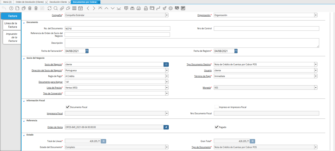
Task: Open the settings gear icon
Action: tap(171, 8)
